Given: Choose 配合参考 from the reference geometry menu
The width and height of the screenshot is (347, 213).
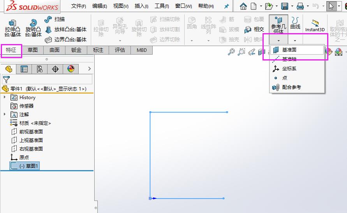Looking at the screenshot, I should 297,87.
